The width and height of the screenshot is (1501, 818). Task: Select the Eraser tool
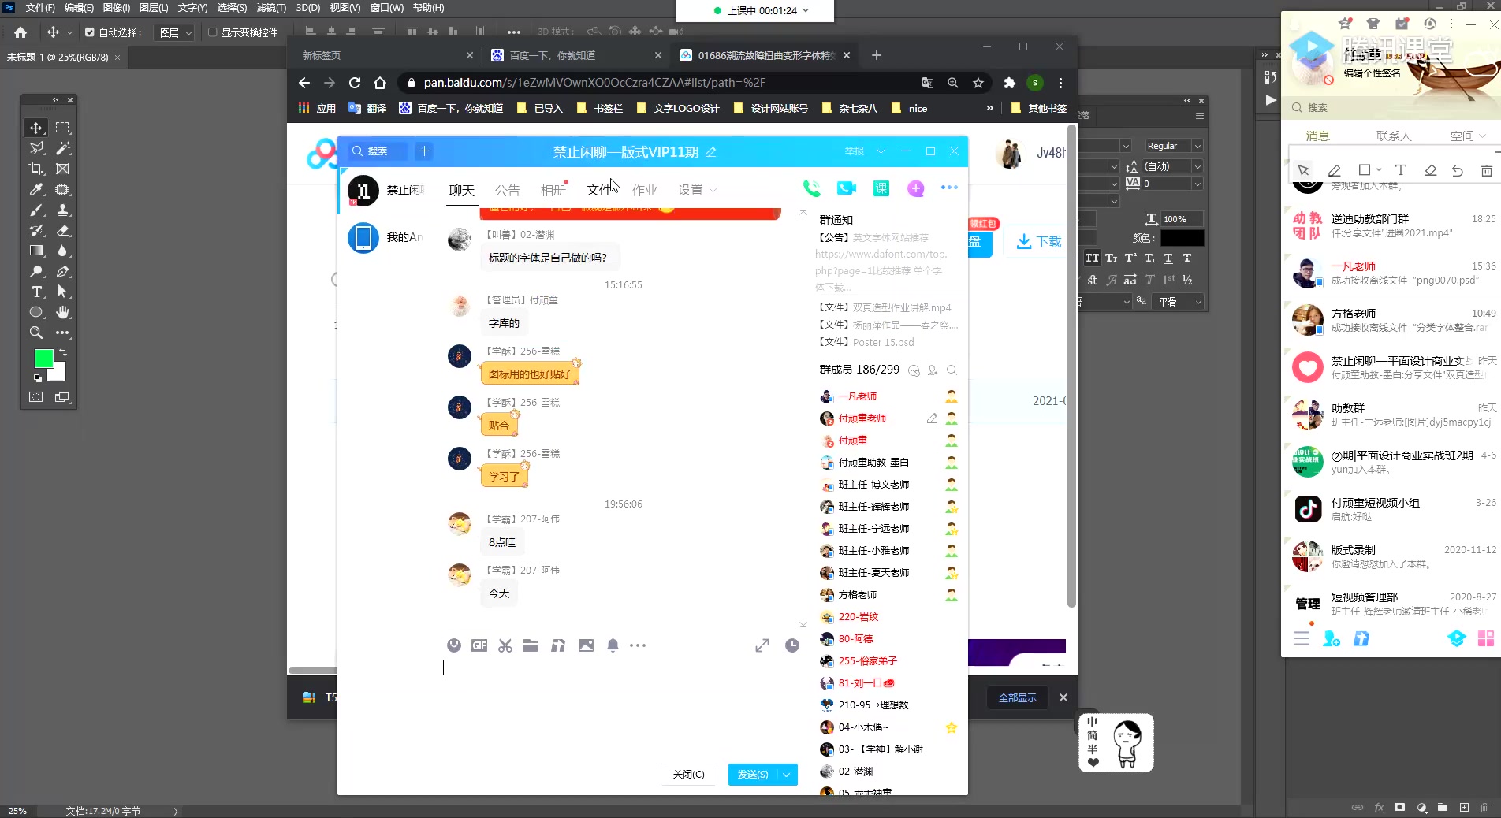[62, 230]
